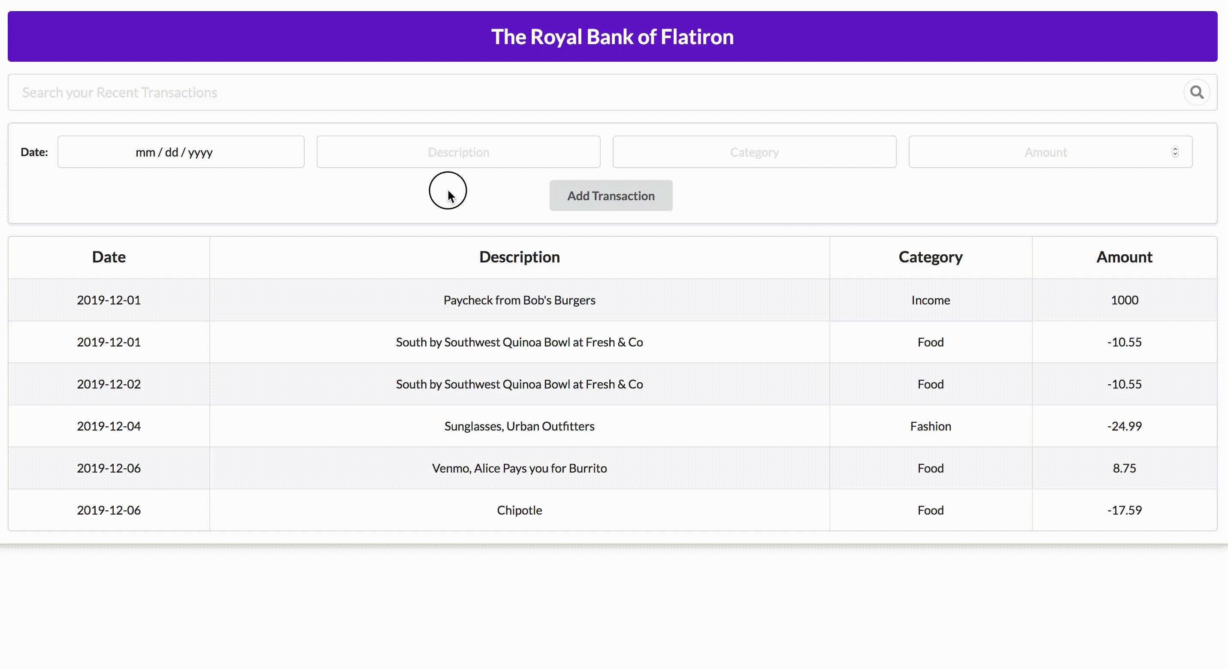This screenshot has width=1228, height=669.
Task: Click the Date: label
Action: (34, 152)
